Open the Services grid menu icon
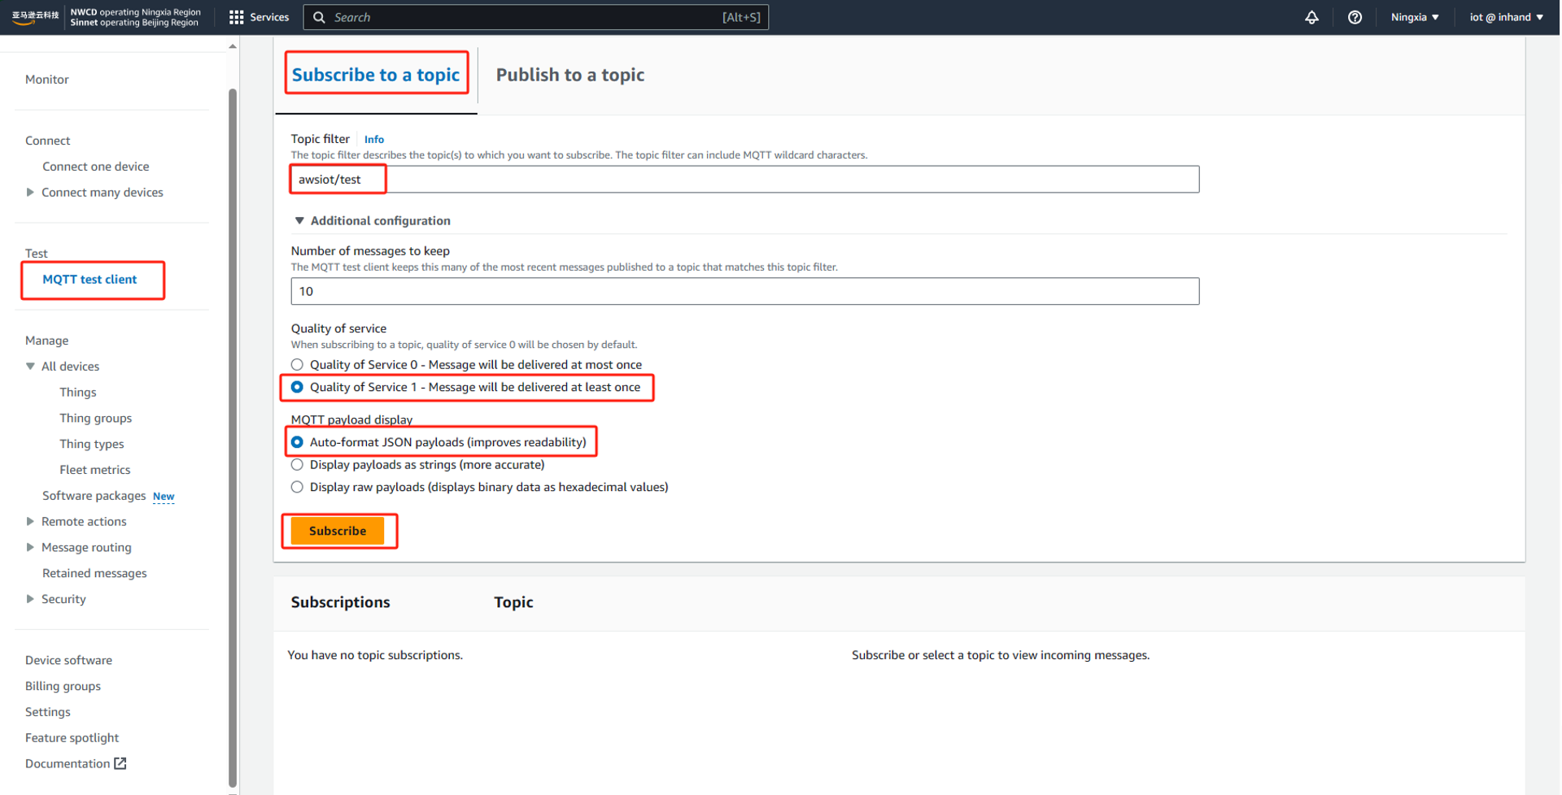Image resolution: width=1562 pixels, height=795 pixels. tap(236, 17)
